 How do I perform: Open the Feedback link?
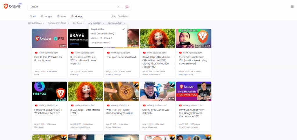click(123, 16)
